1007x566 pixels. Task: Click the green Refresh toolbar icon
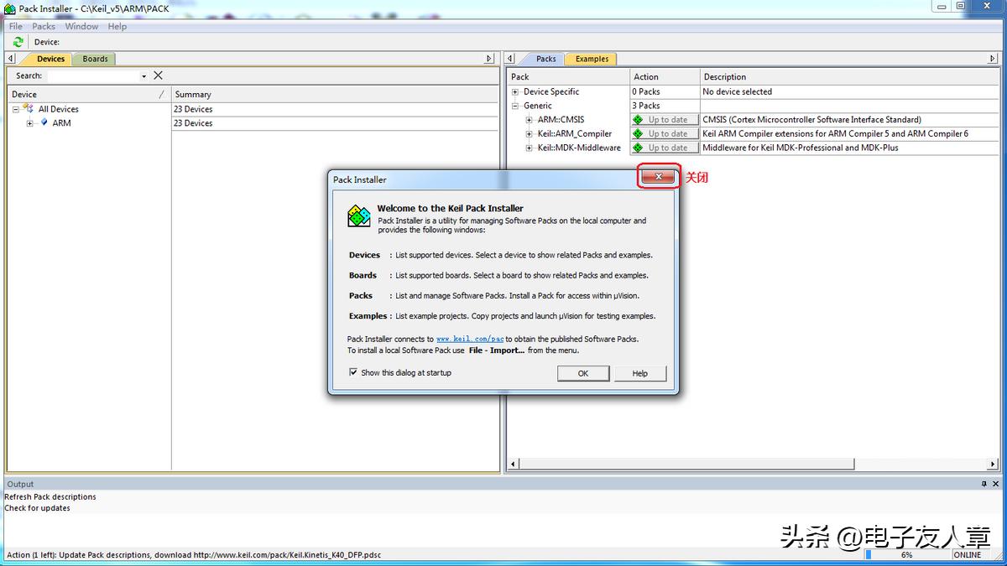[18, 42]
